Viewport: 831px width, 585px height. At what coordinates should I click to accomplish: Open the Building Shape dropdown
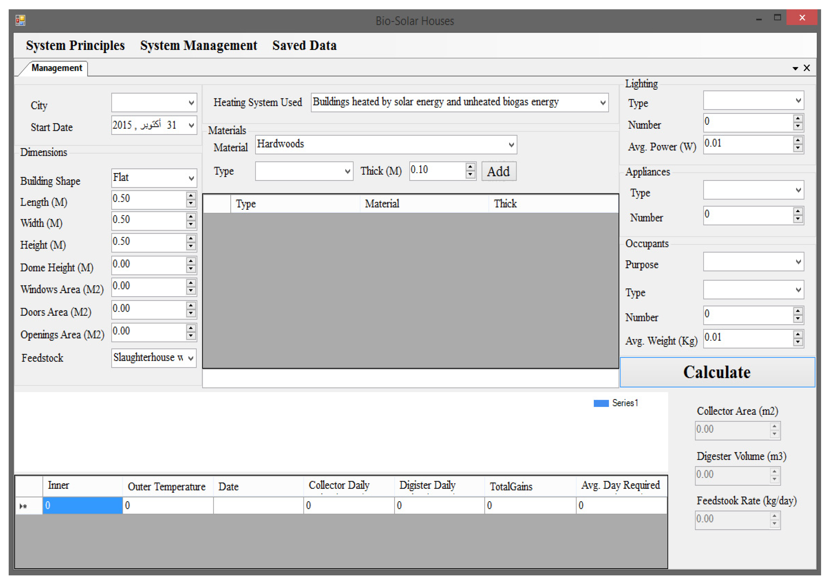(191, 178)
